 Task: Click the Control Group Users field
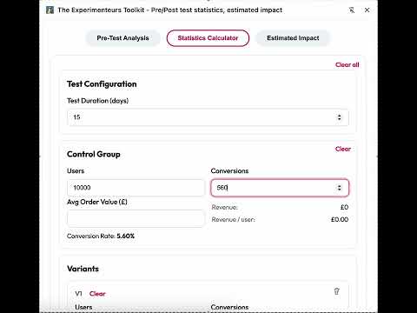tap(136, 188)
